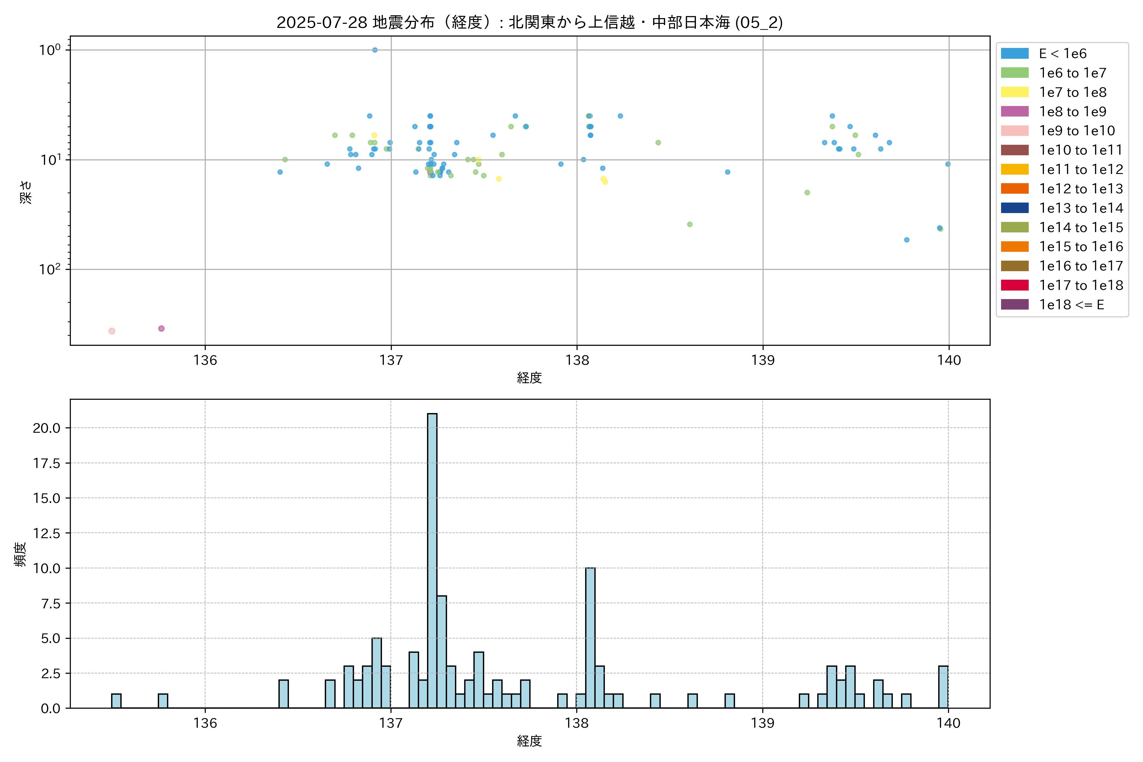
Task: Click the 頻度 y-axis label of histogram
Action: [x=20, y=554]
